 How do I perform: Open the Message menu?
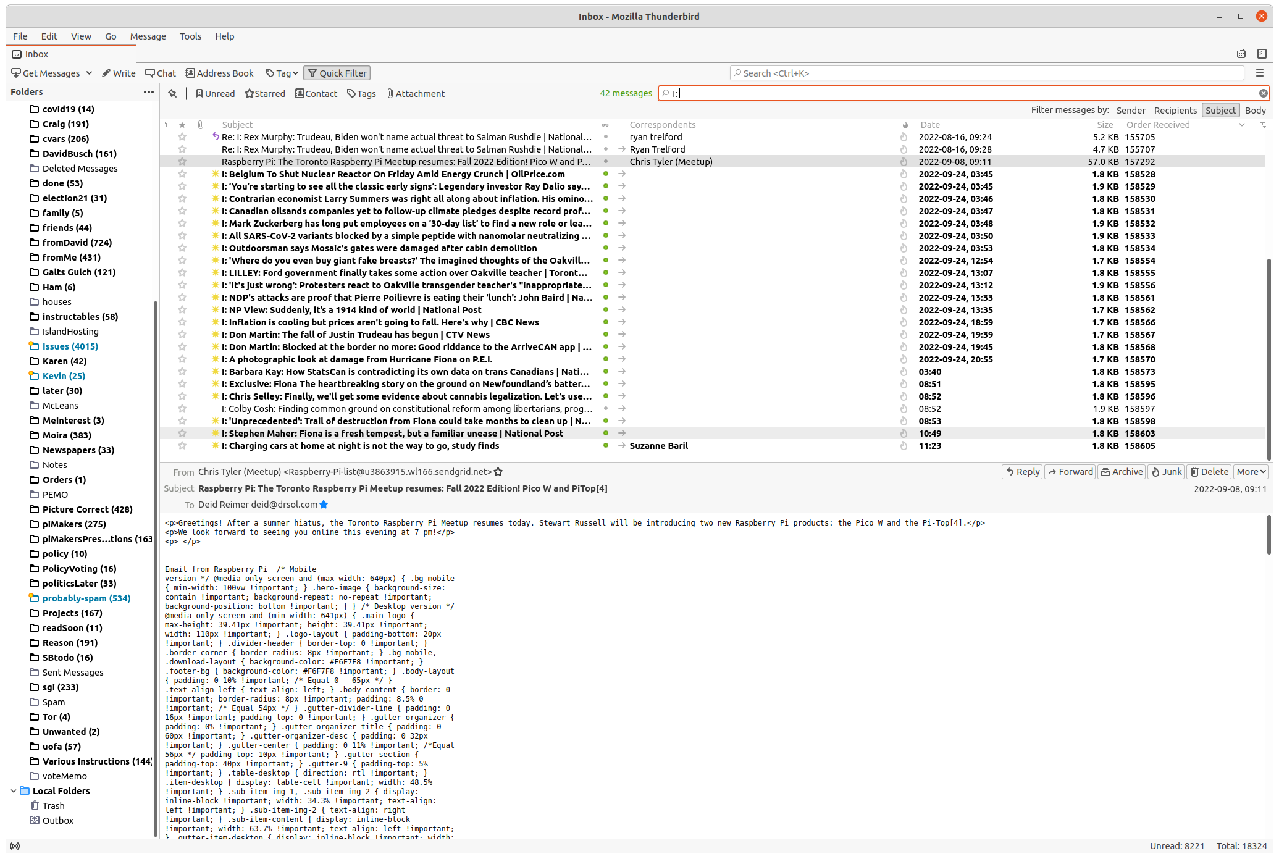[148, 36]
